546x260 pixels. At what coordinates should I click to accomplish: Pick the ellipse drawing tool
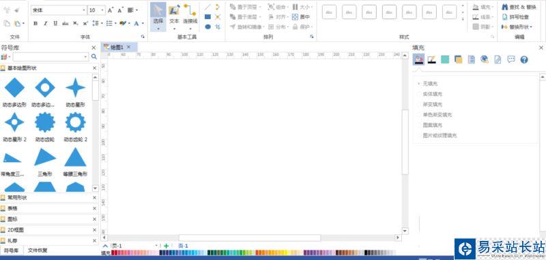pos(208,27)
